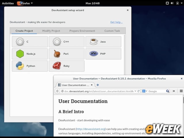Image resolution: width=184 pixels, height=138 pixels.
Task: Click the C++ project gear icon
Action: click(x=57, y=41)
